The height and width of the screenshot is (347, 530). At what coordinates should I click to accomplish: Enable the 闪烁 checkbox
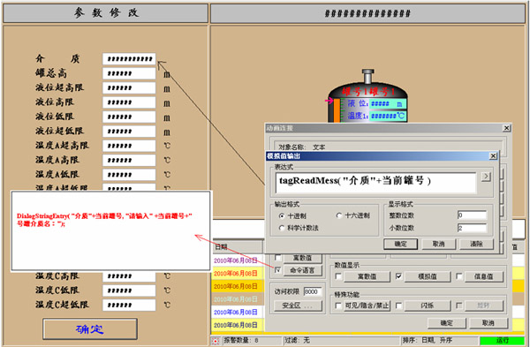point(399,306)
